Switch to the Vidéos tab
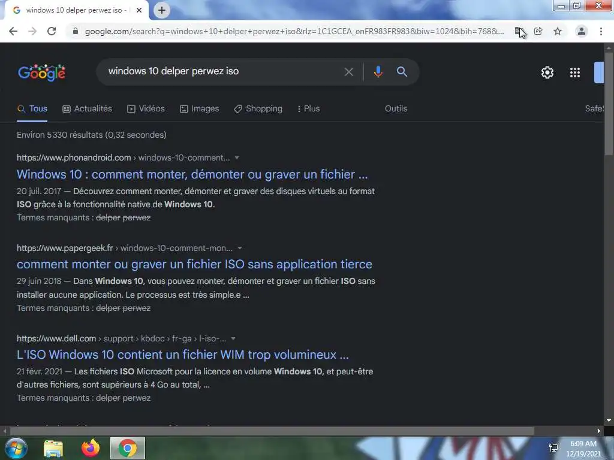The height and width of the screenshot is (460, 614). point(146,109)
